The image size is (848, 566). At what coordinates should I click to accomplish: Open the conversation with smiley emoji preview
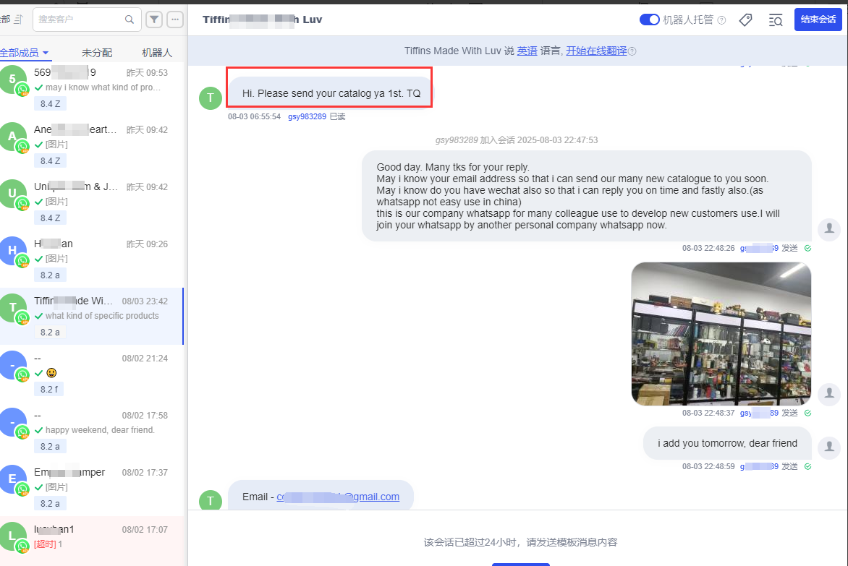(x=92, y=374)
